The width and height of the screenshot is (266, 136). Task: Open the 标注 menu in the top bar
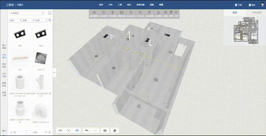point(129,5)
